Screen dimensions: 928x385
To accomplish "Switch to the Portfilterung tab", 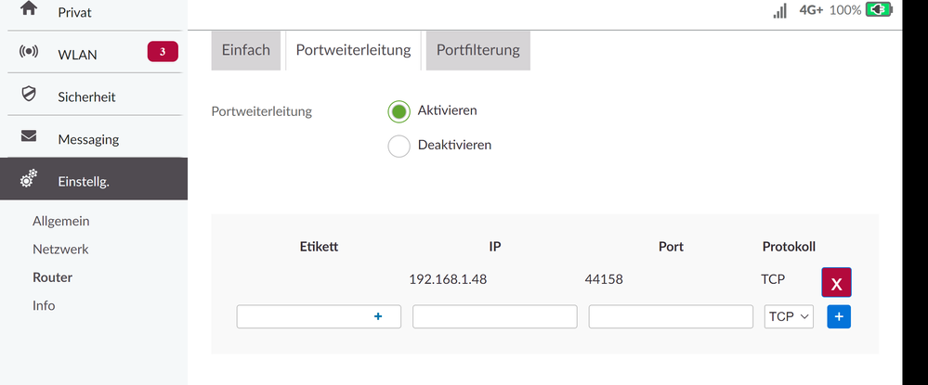I will point(477,50).
